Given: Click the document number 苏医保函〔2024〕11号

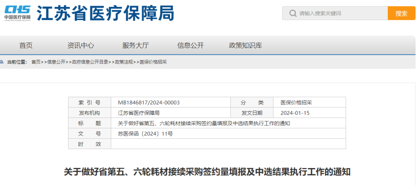Looking at the screenshot, I should tap(145, 134).
